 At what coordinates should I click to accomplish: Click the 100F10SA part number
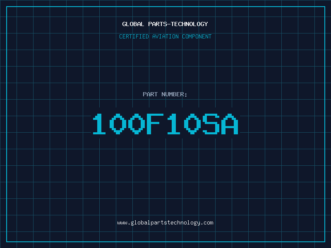[165, 124]
